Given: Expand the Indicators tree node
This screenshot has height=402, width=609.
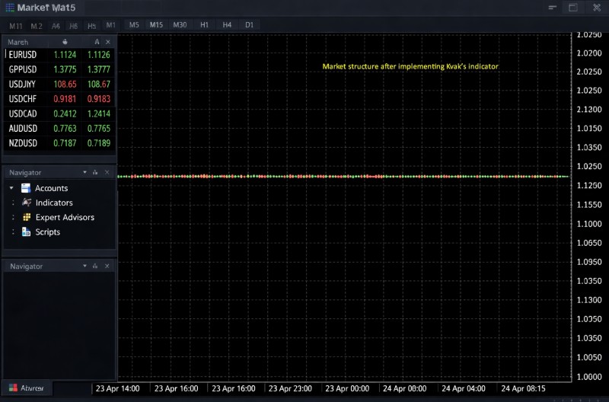Looking at the screenshot, I should [x=13, y=203].
